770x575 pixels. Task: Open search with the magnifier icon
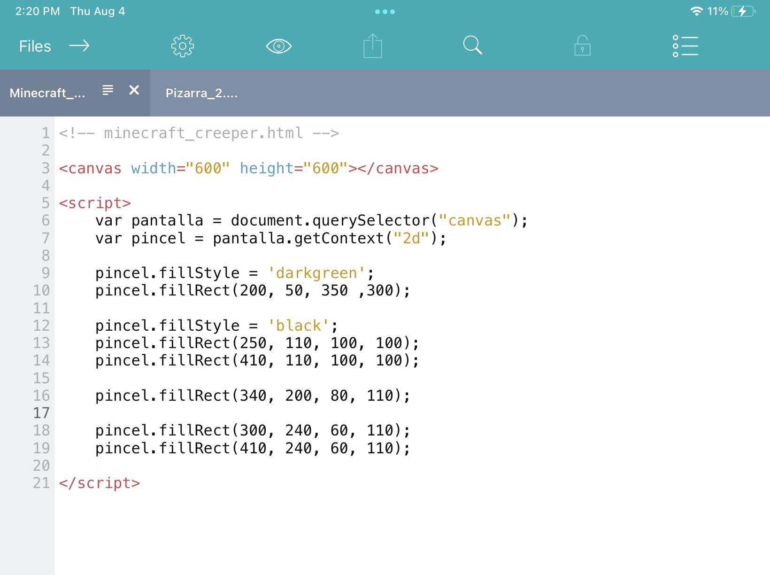pyautogui.click(x=472, y=46)
